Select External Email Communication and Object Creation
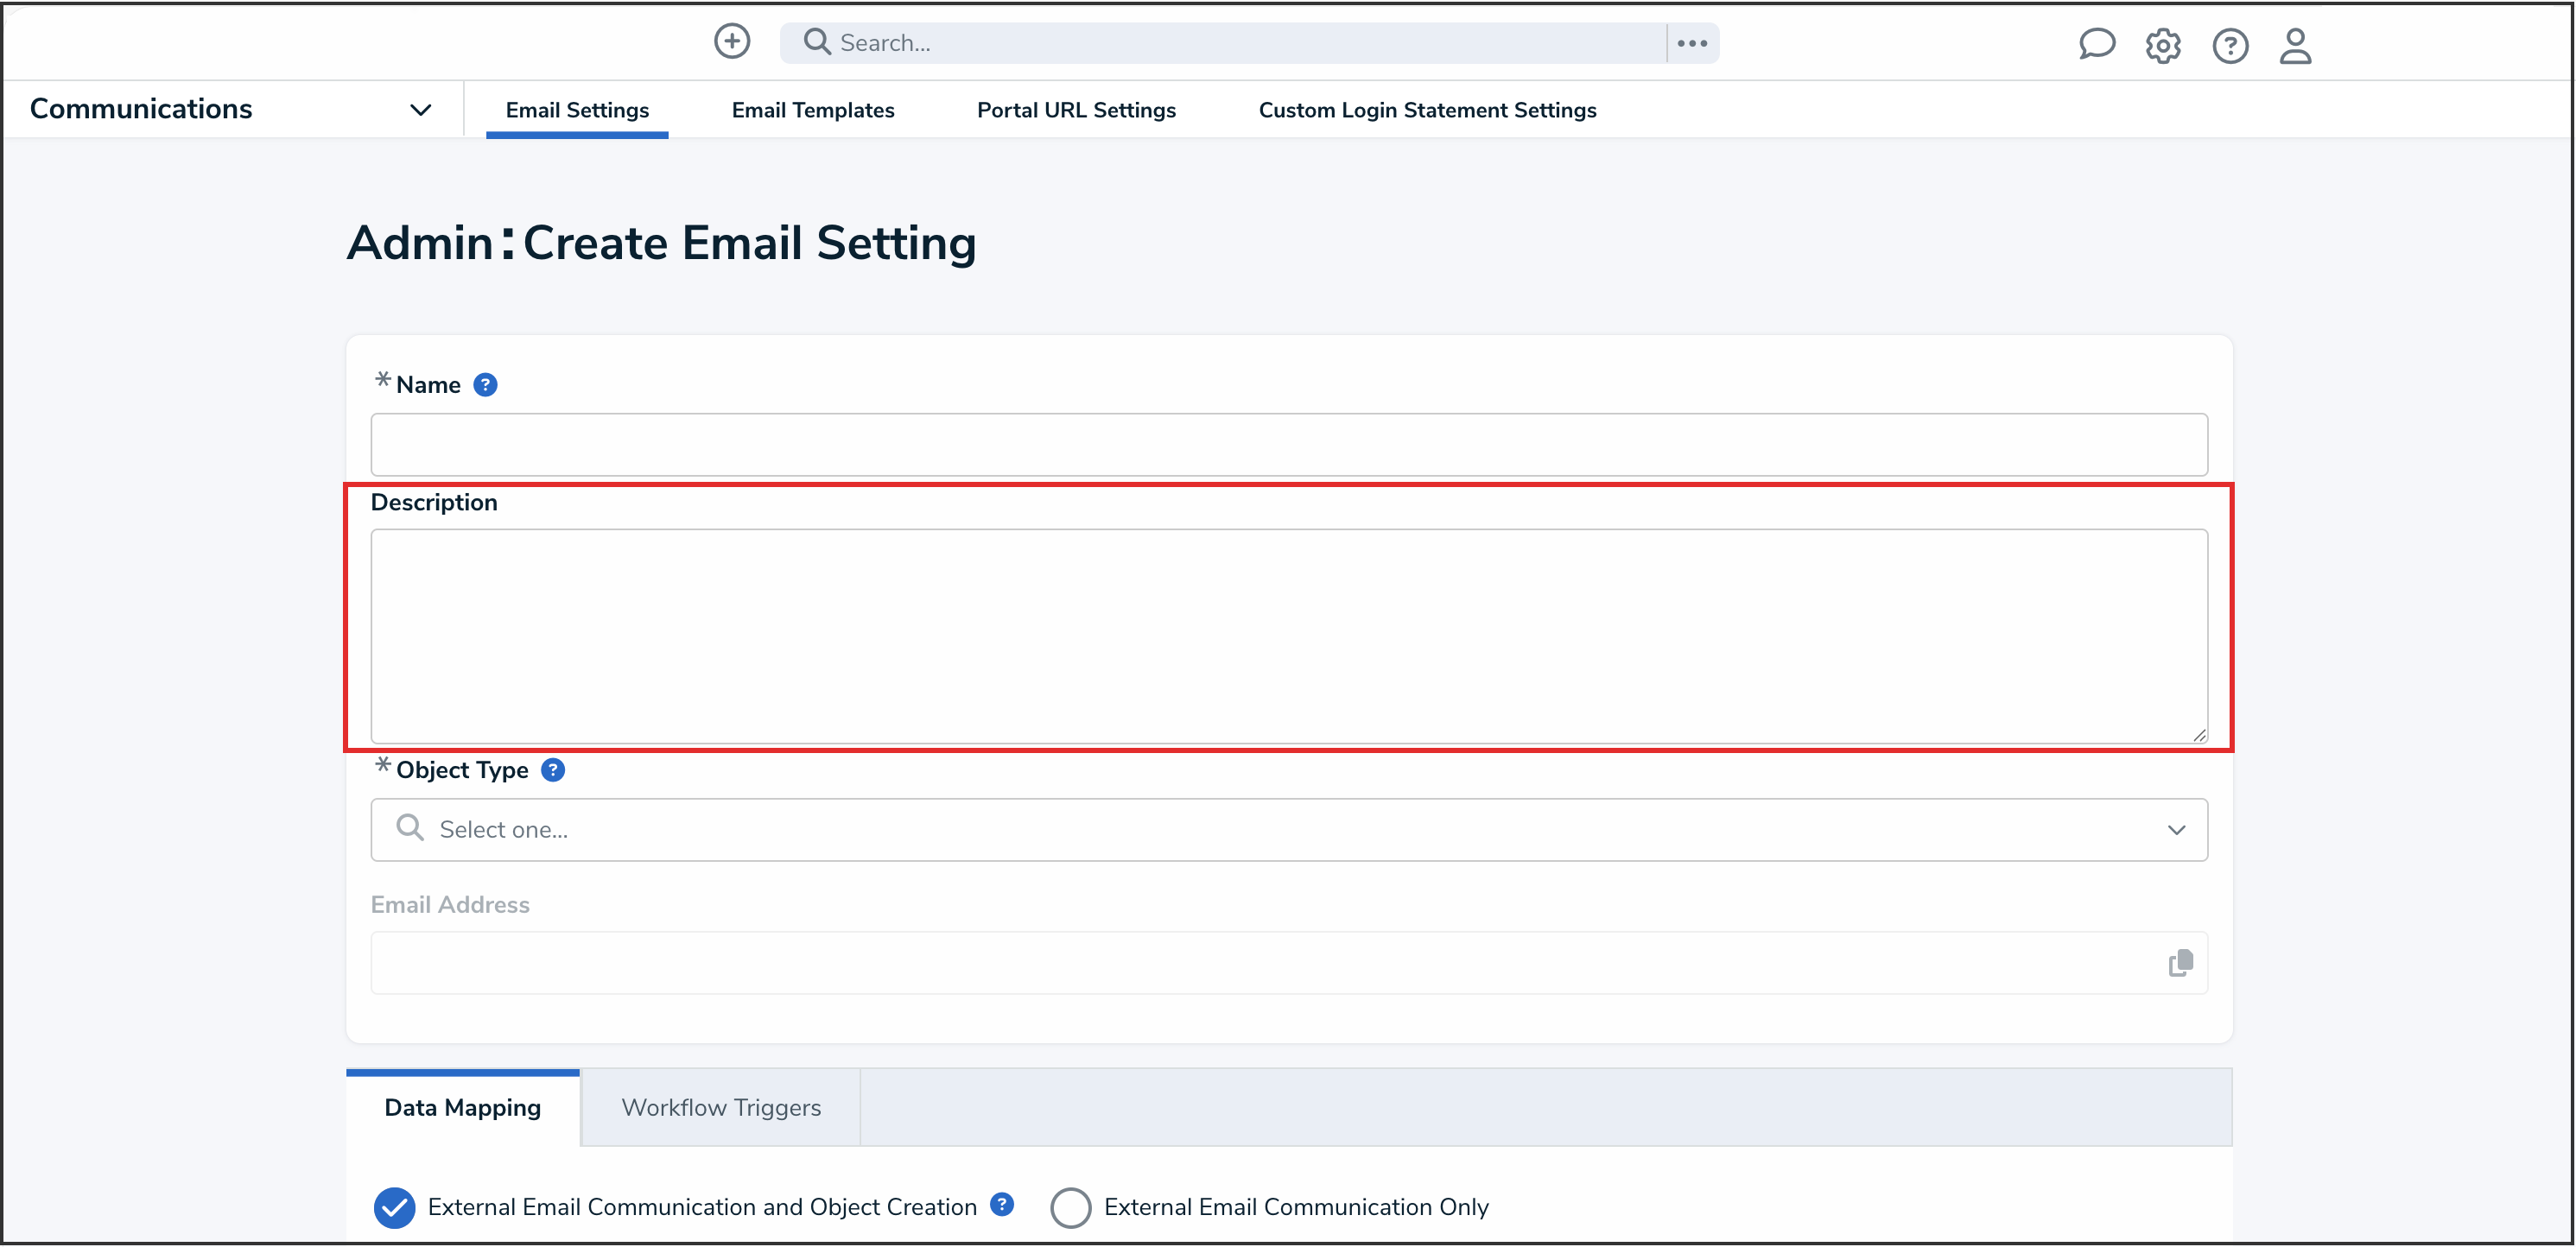2576x1247 pixels. tap(395, 1207)
